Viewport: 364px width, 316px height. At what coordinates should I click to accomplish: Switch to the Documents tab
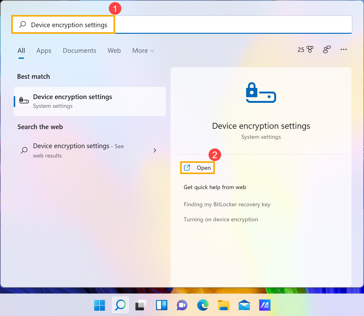point(79,51)
